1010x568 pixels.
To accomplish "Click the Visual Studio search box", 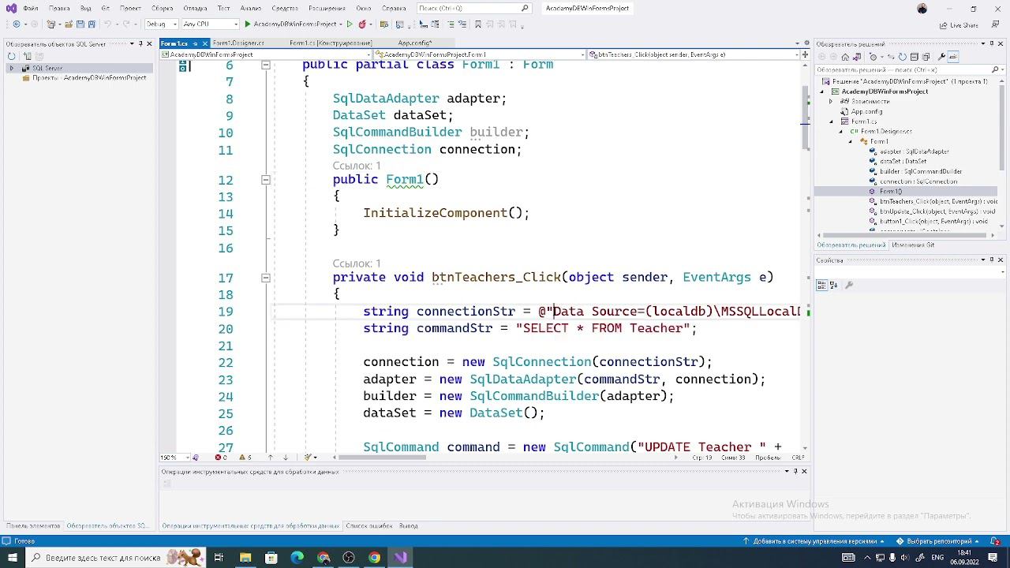I will [x=473, y=9].
